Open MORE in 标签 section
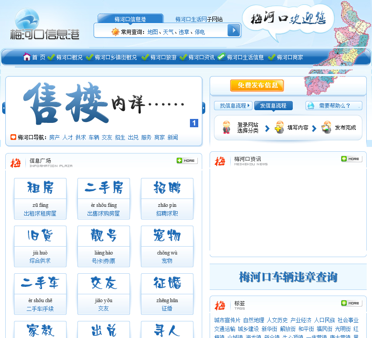The image size is (372, 338). click(351, 303)
